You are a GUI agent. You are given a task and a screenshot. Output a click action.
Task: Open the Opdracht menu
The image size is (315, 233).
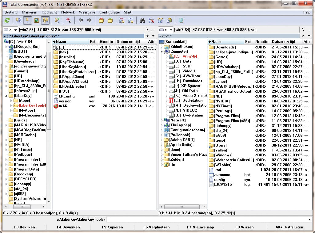[x=49, y=12]
